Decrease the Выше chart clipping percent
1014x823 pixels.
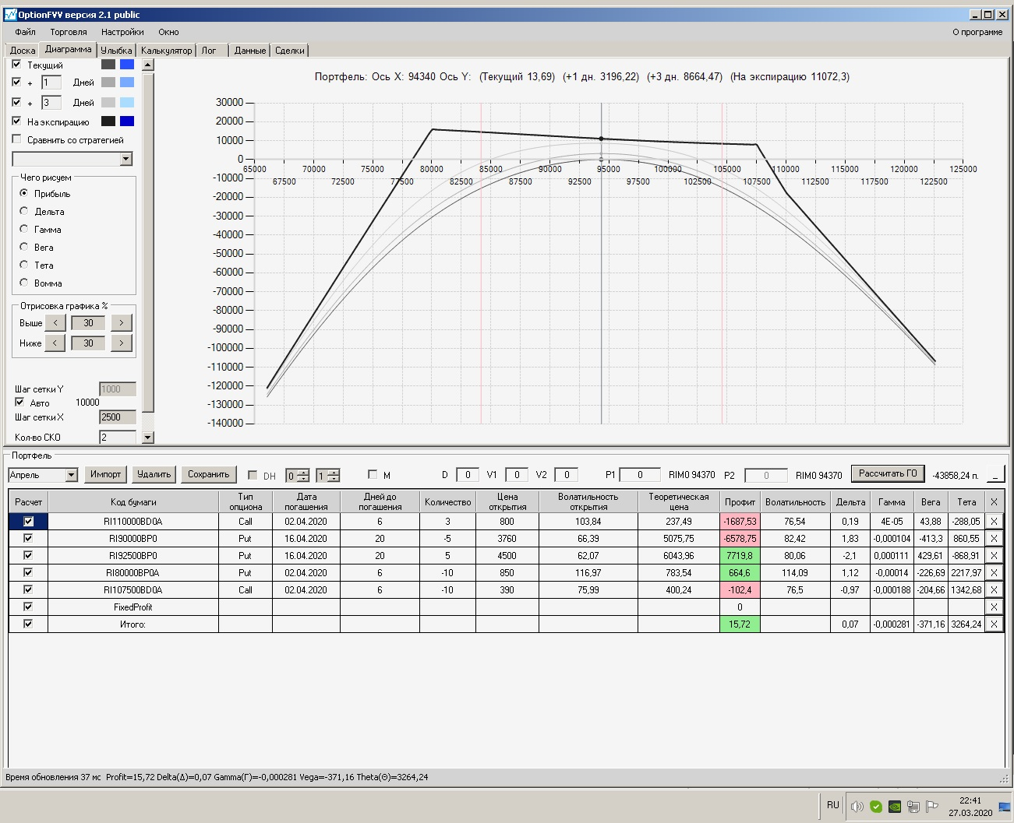(55, 322)
